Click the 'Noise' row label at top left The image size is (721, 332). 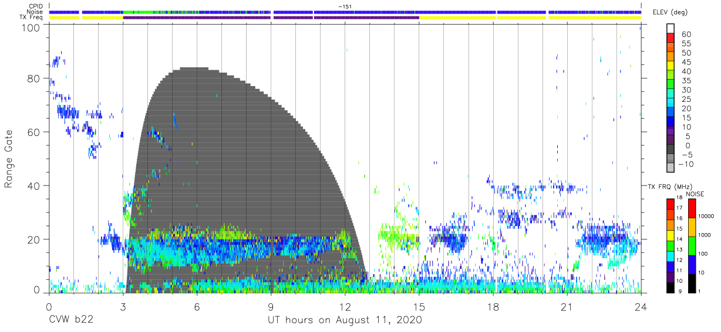35,12
